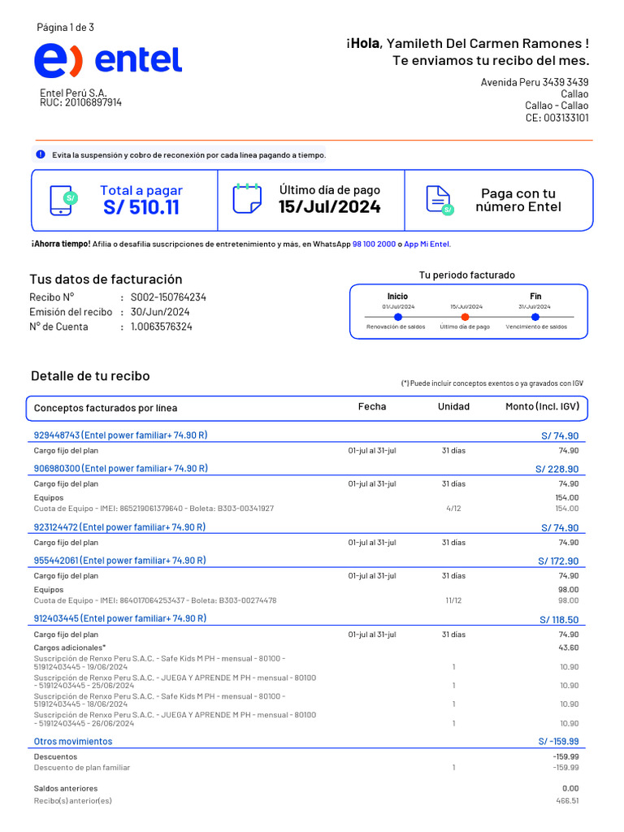Click the Página 1 de 3 label
Image resolution: width=624 pixels, height=832 pixels.
tap(65, 27)
